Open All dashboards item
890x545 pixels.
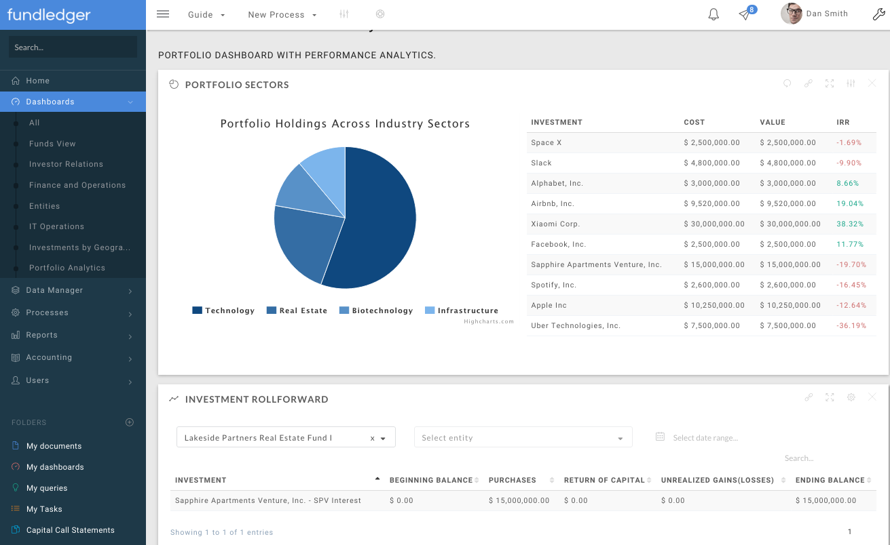pyautogui.click(x=35, y=123)
